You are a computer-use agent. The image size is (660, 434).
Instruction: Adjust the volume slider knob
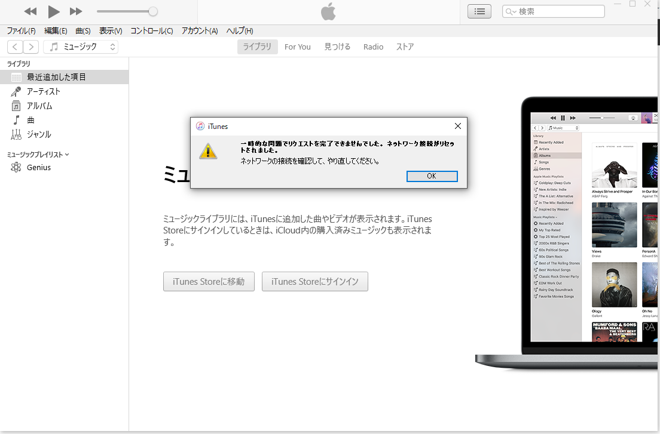153,11
